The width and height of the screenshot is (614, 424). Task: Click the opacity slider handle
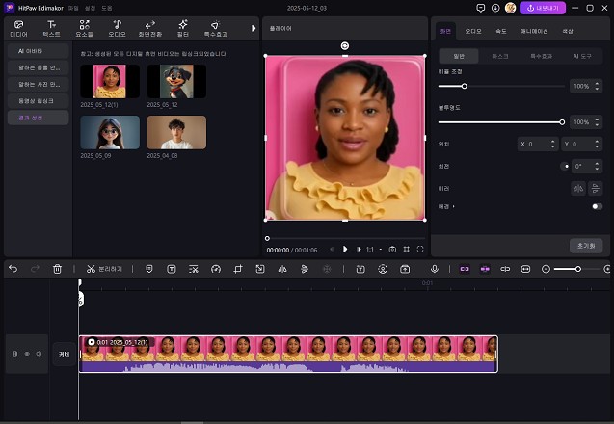(x=562, y=122)
